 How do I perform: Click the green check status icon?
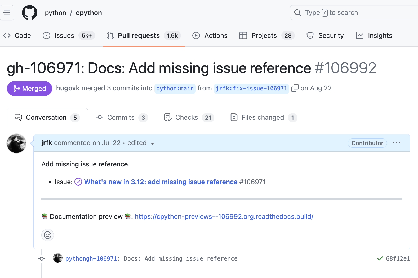click(x=380, y=258)
